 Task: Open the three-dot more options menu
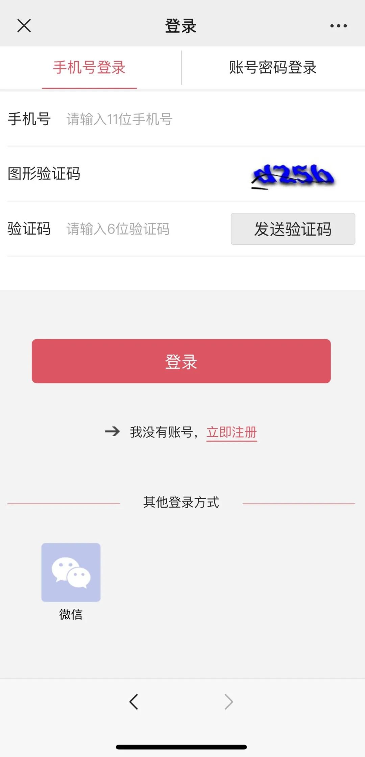tap(338, 26)
